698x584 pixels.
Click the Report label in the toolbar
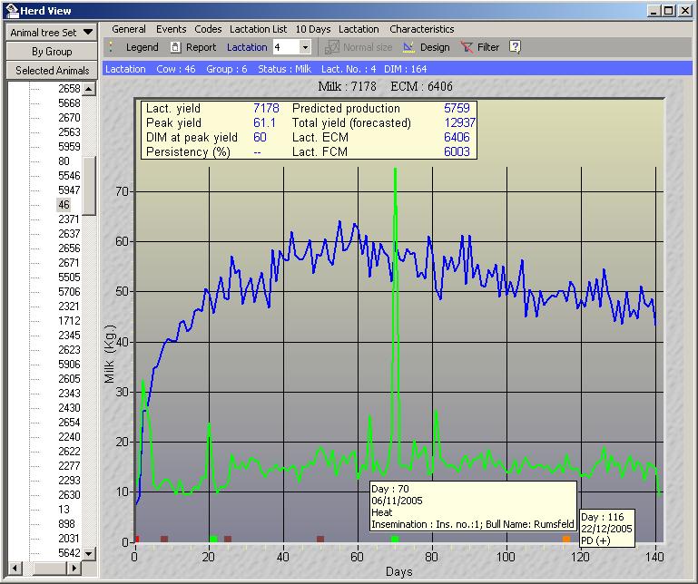pyautogui.click(x=201, y=47)
